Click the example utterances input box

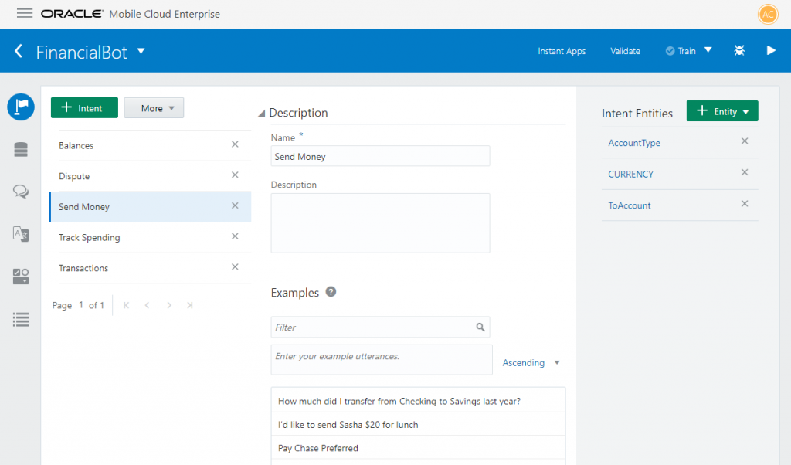pyautogui.click(x=382, y=360)
